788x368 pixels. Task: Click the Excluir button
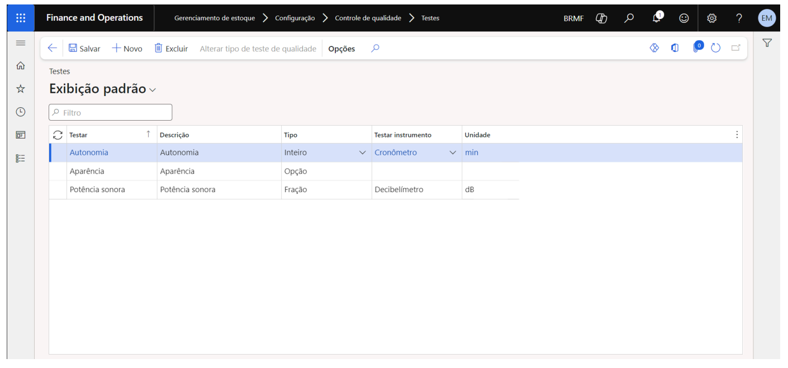click(171, 49)
